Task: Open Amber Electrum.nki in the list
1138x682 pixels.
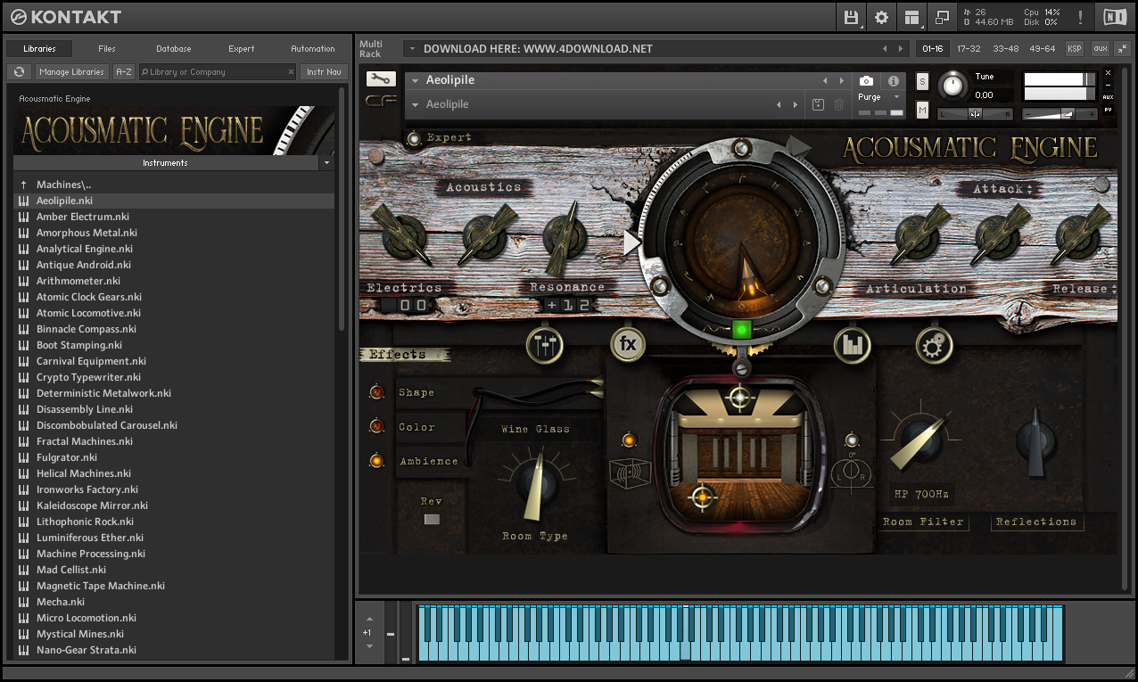Action: point(174,217)
